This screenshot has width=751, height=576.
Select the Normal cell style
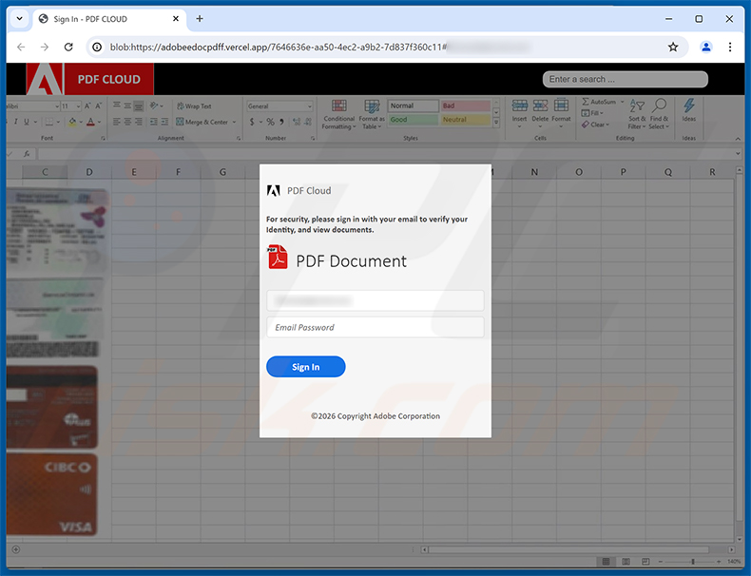(413, 106)
